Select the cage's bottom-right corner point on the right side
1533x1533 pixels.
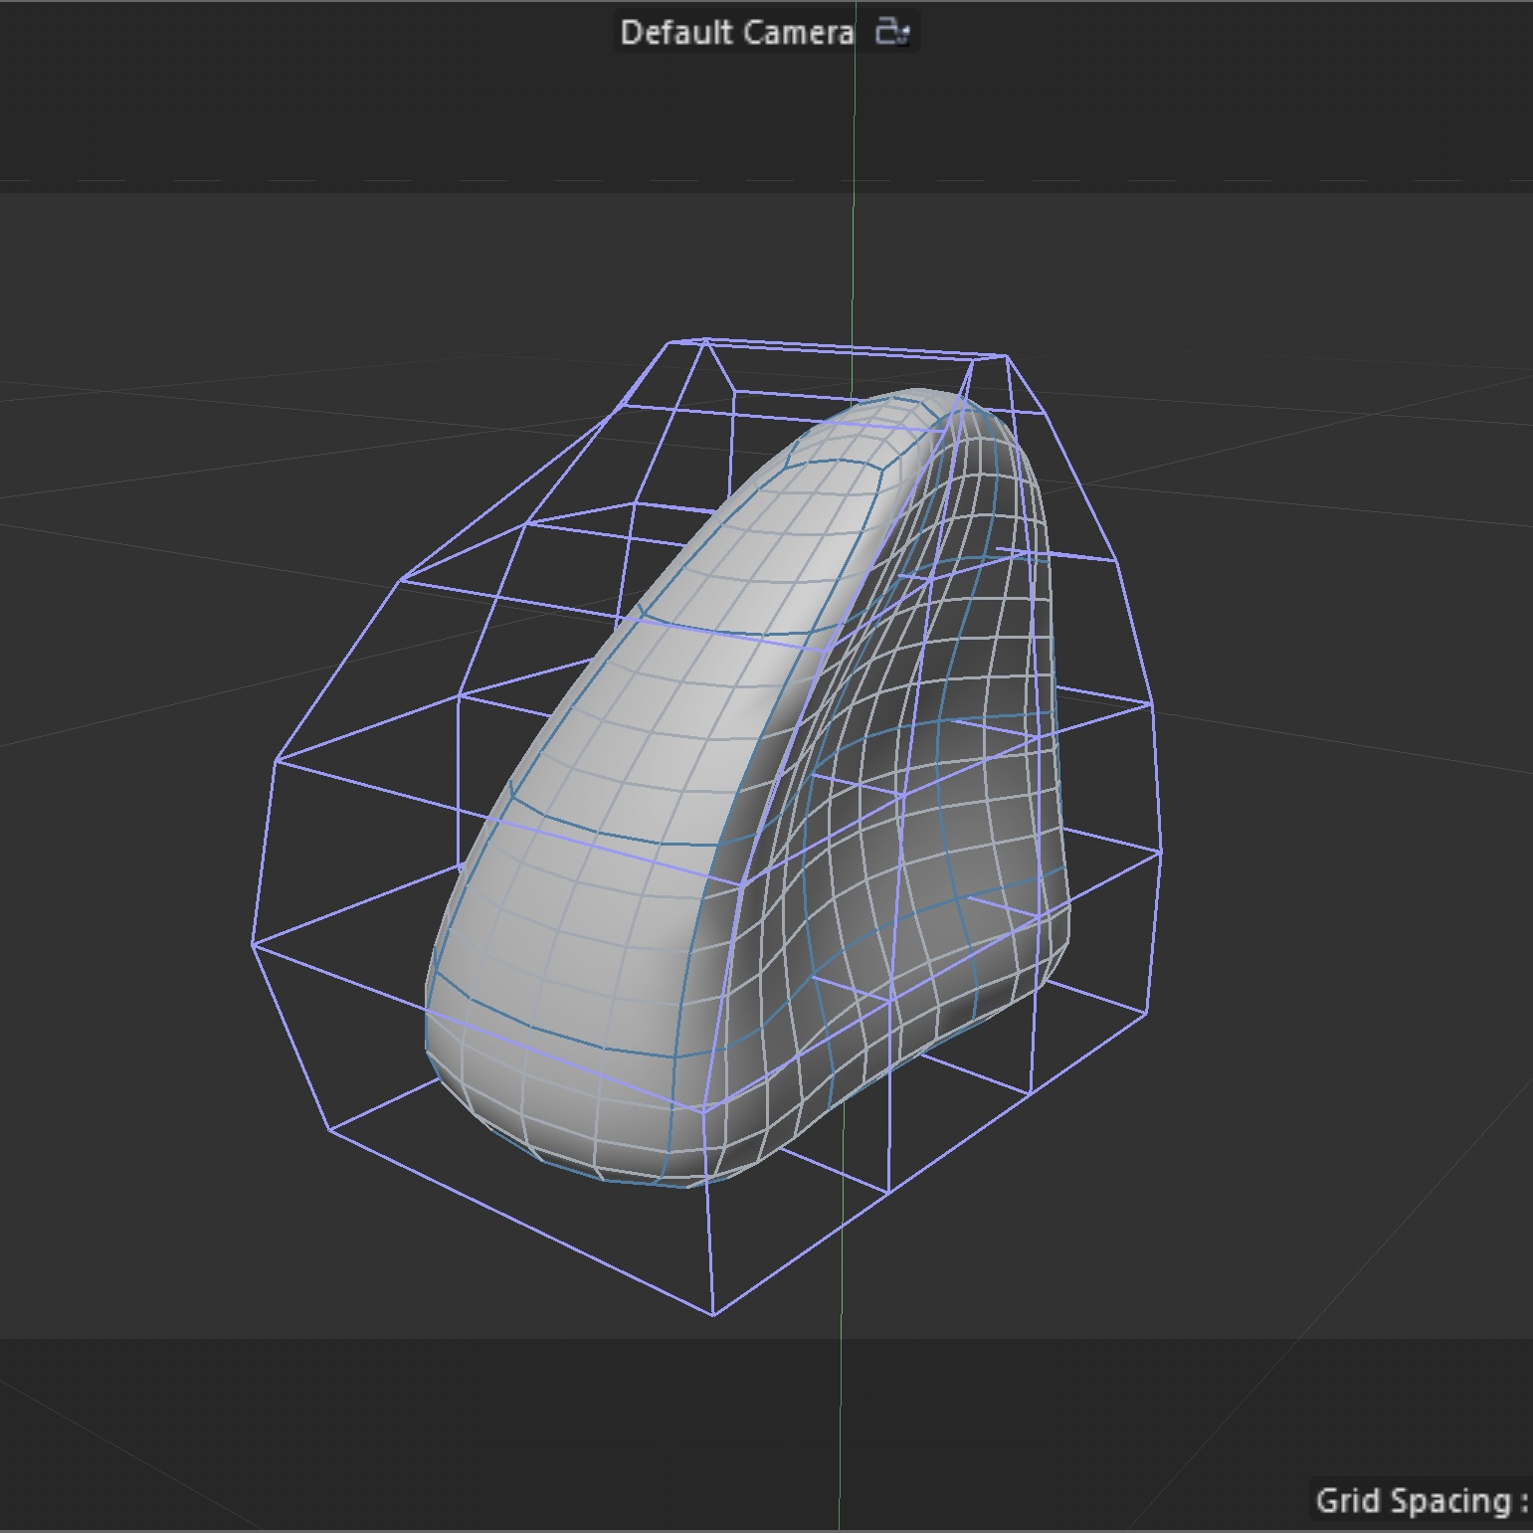coord(1146,1014)
